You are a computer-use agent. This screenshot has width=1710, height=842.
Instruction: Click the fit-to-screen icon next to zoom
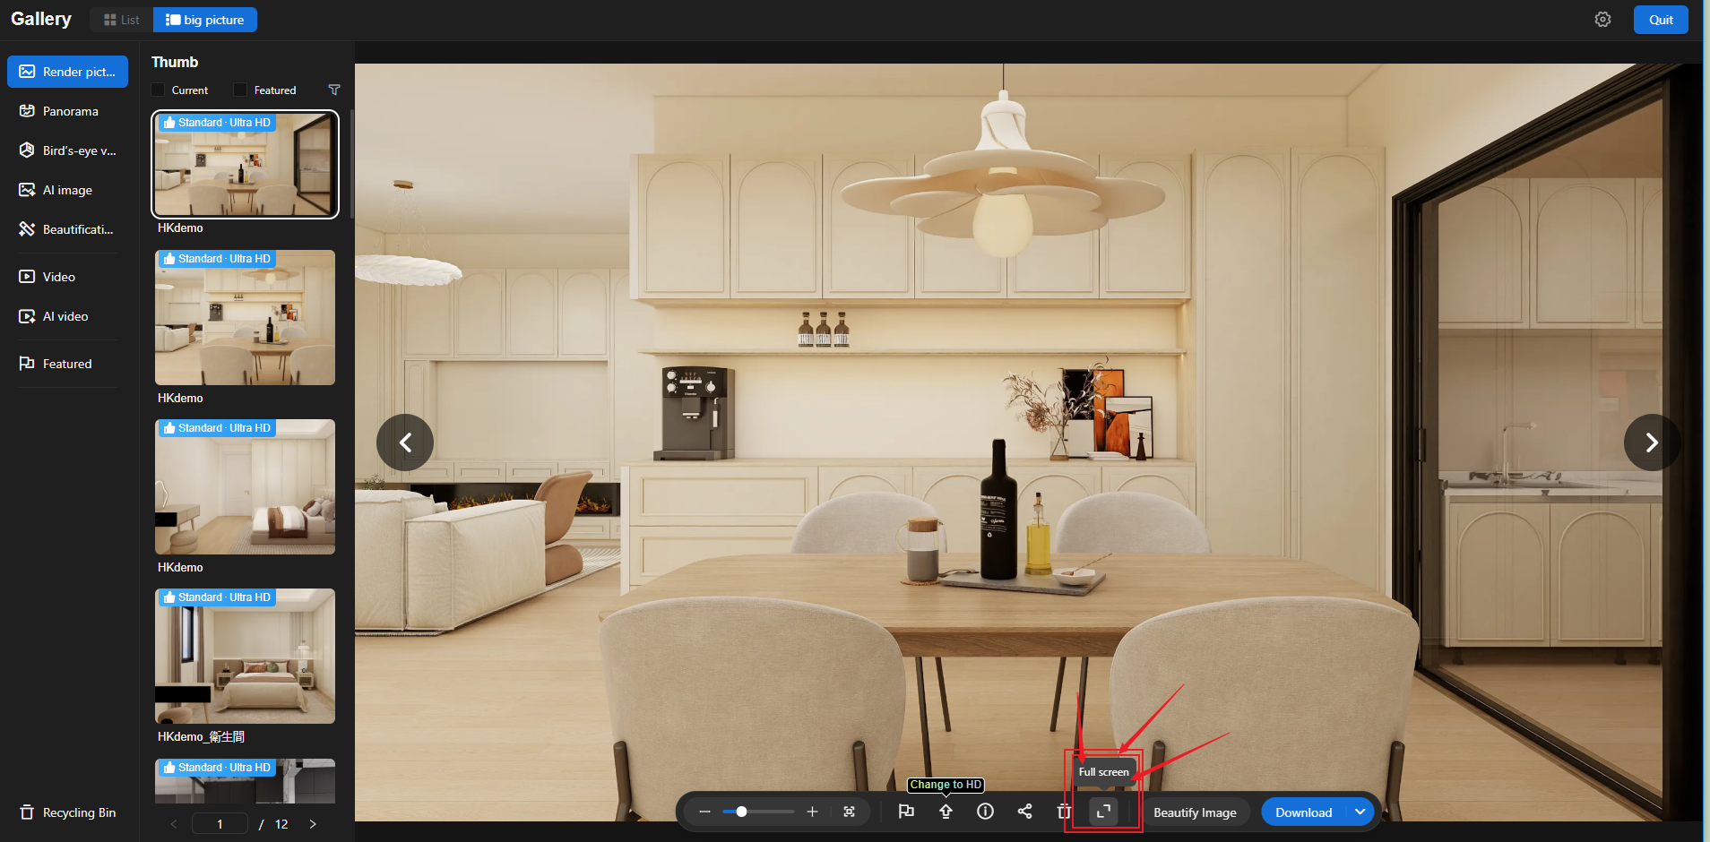point(849,812)
